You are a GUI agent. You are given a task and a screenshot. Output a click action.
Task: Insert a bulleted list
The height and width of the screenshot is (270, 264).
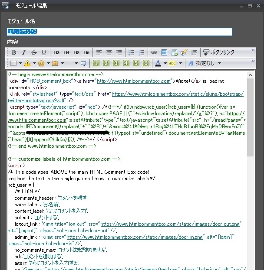132,52
